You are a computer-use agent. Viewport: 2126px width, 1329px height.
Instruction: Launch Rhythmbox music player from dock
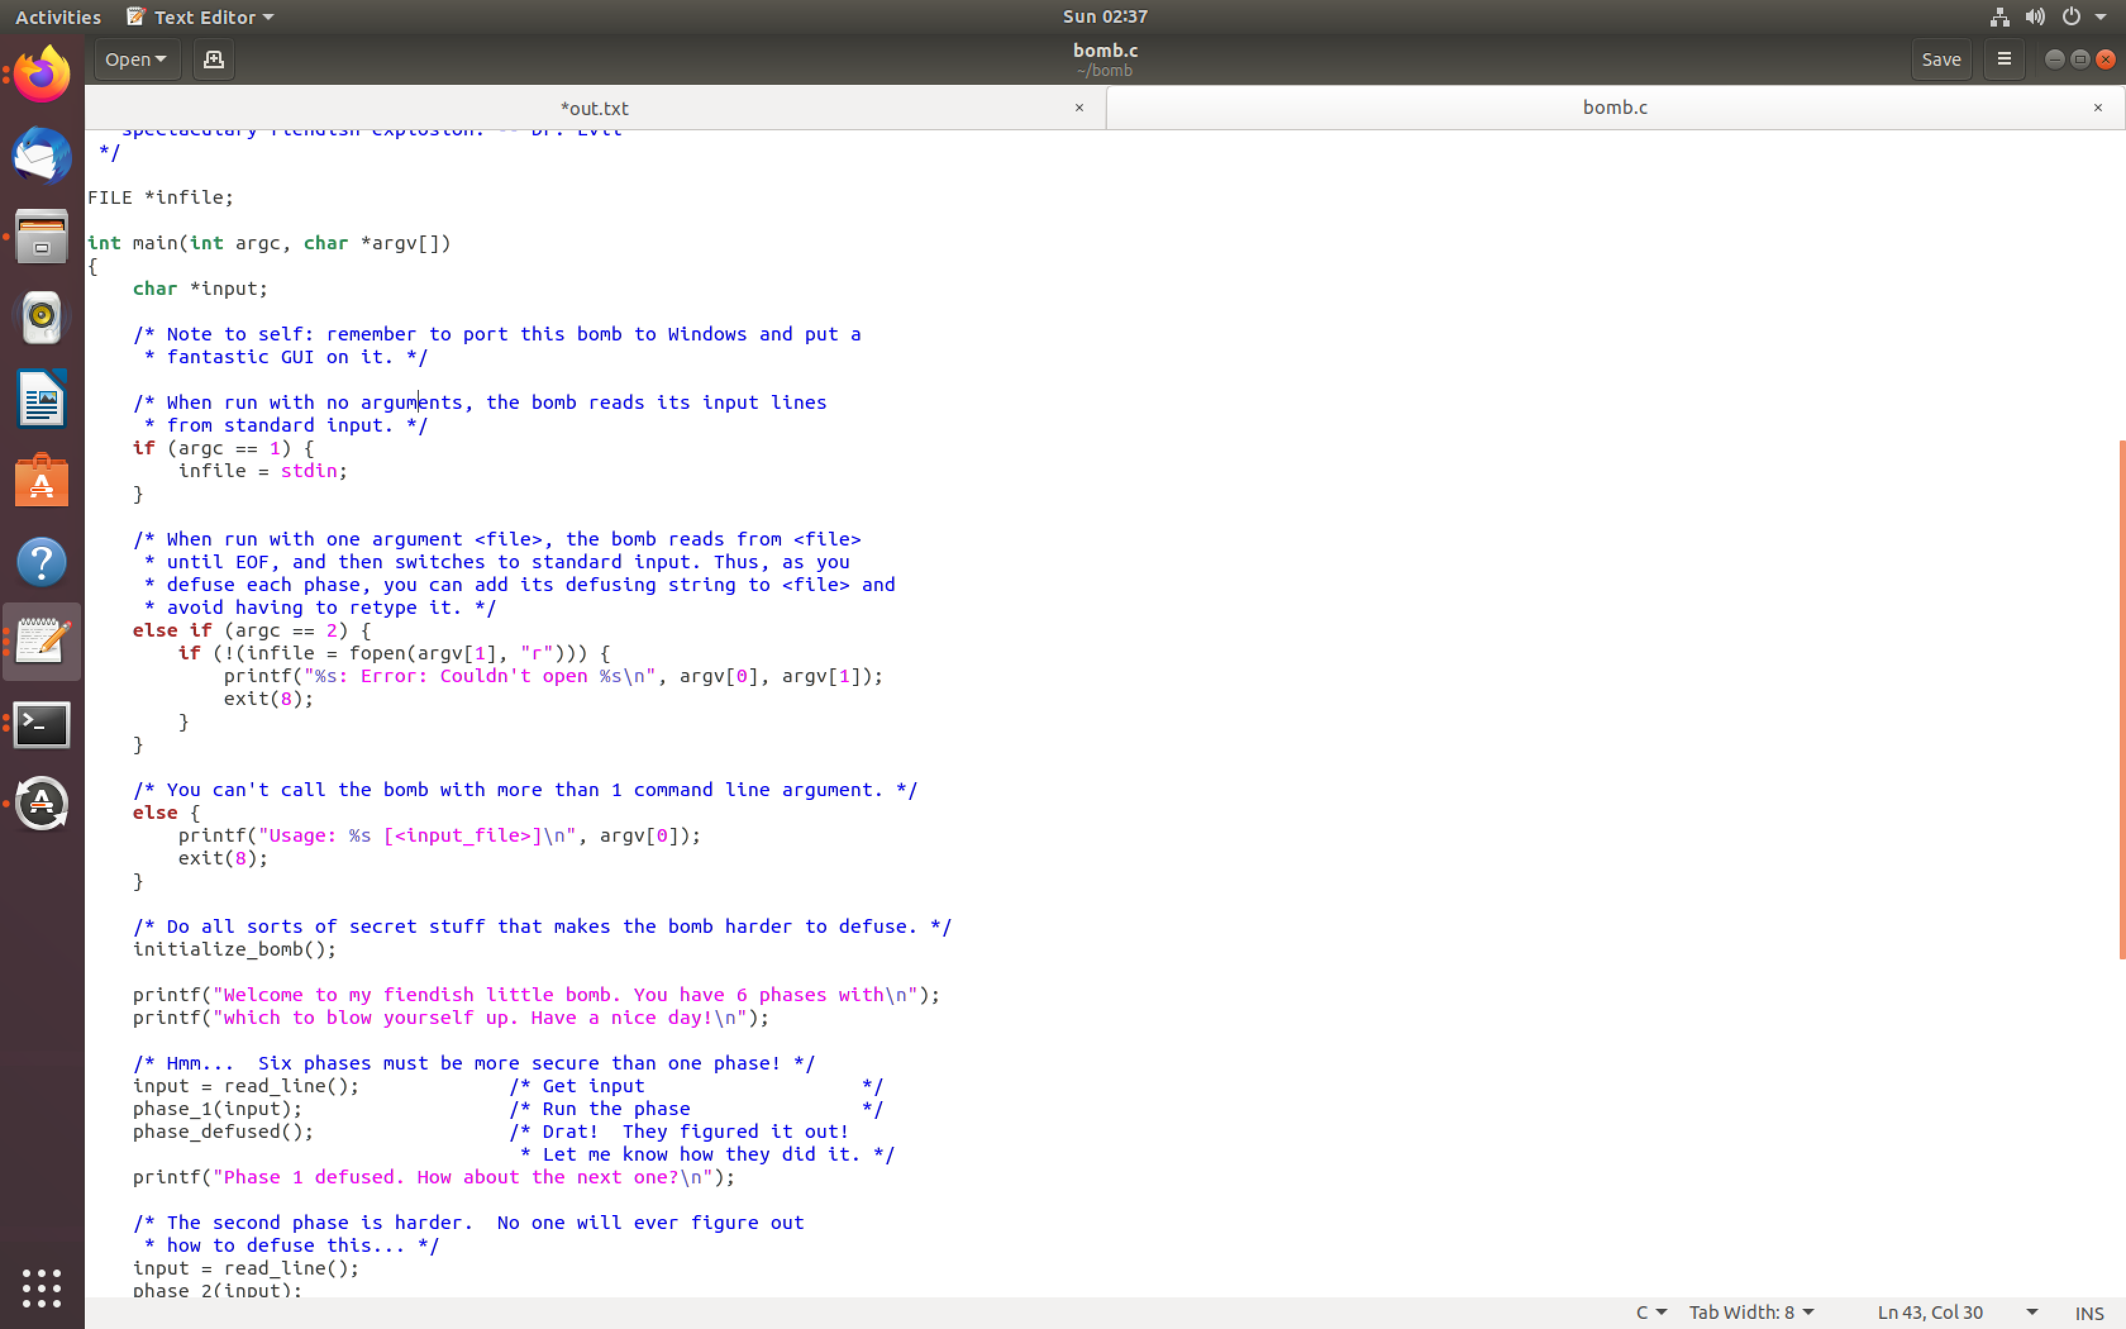click(41, 317)
